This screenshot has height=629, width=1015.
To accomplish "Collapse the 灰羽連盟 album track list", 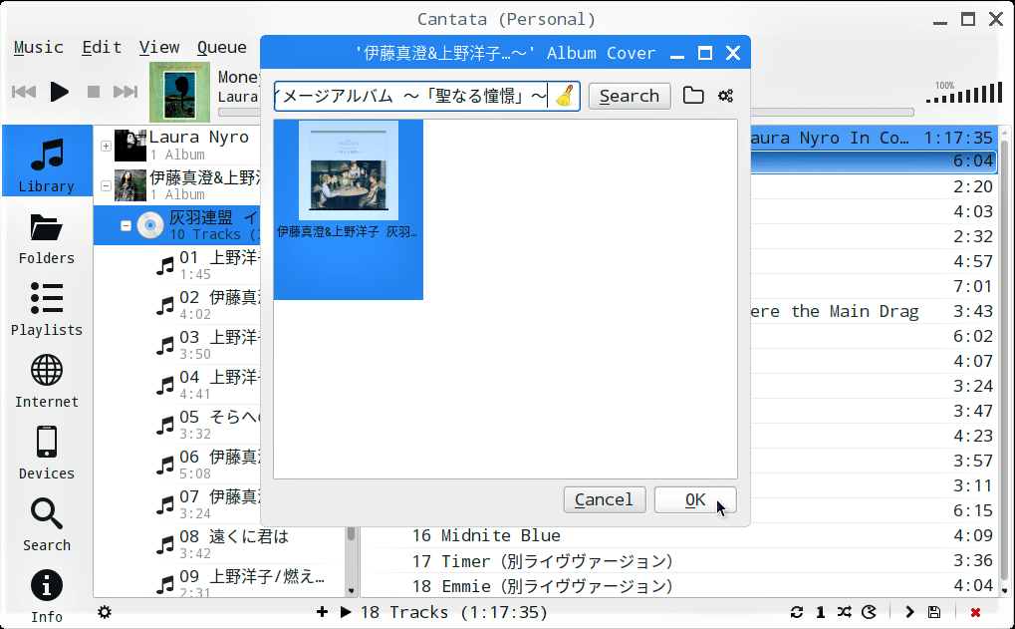I will [x=126, y=225].
